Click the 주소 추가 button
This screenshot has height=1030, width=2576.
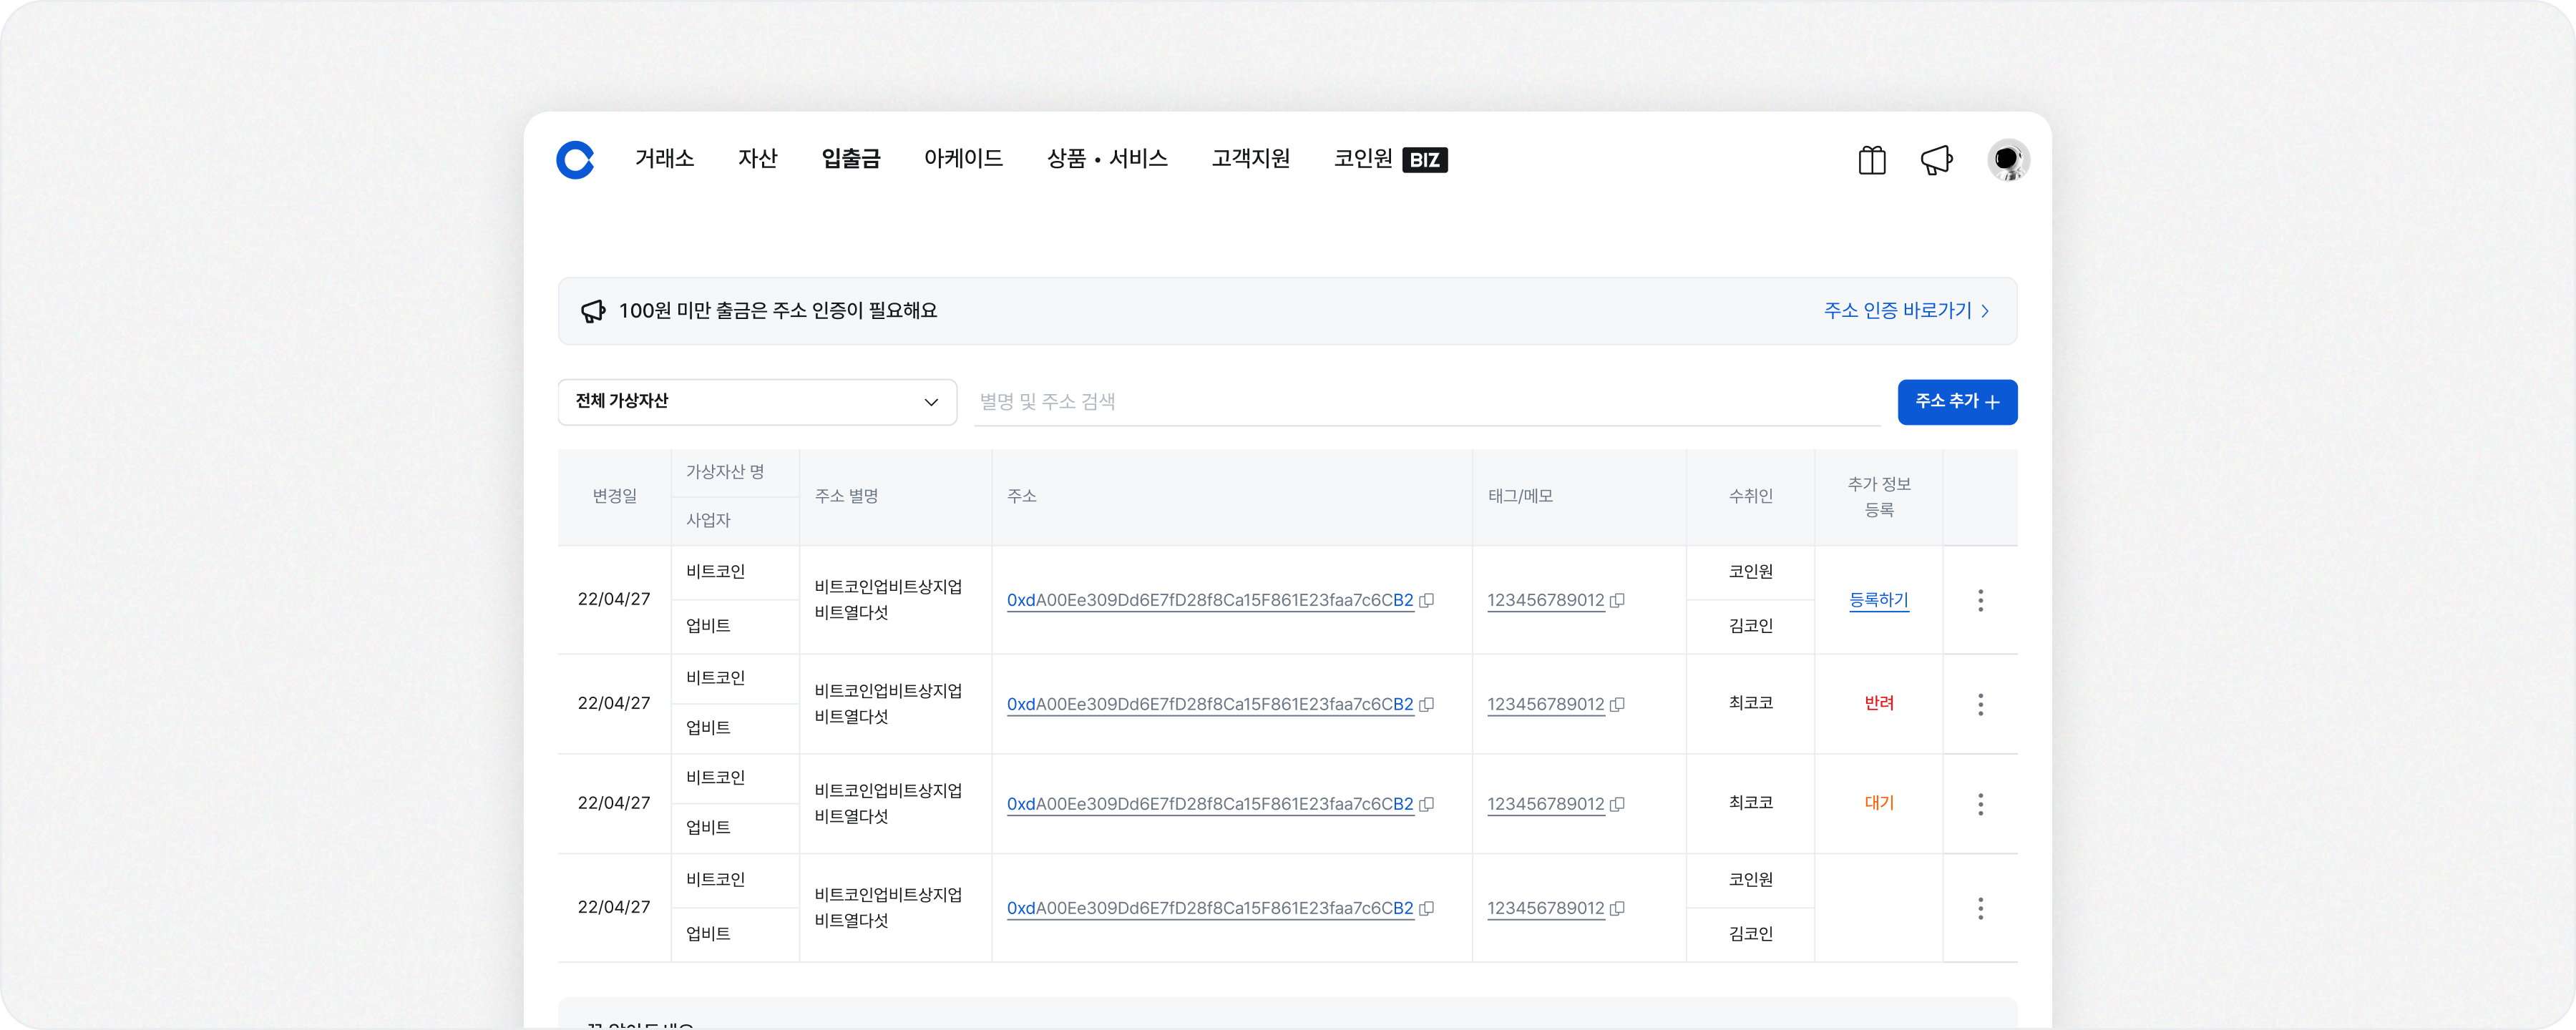(x=1957, y=402)
